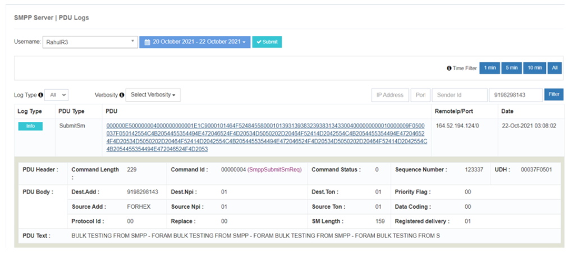
Task: Click the field containing 9198298143
Action: click(x=516, y=95)
